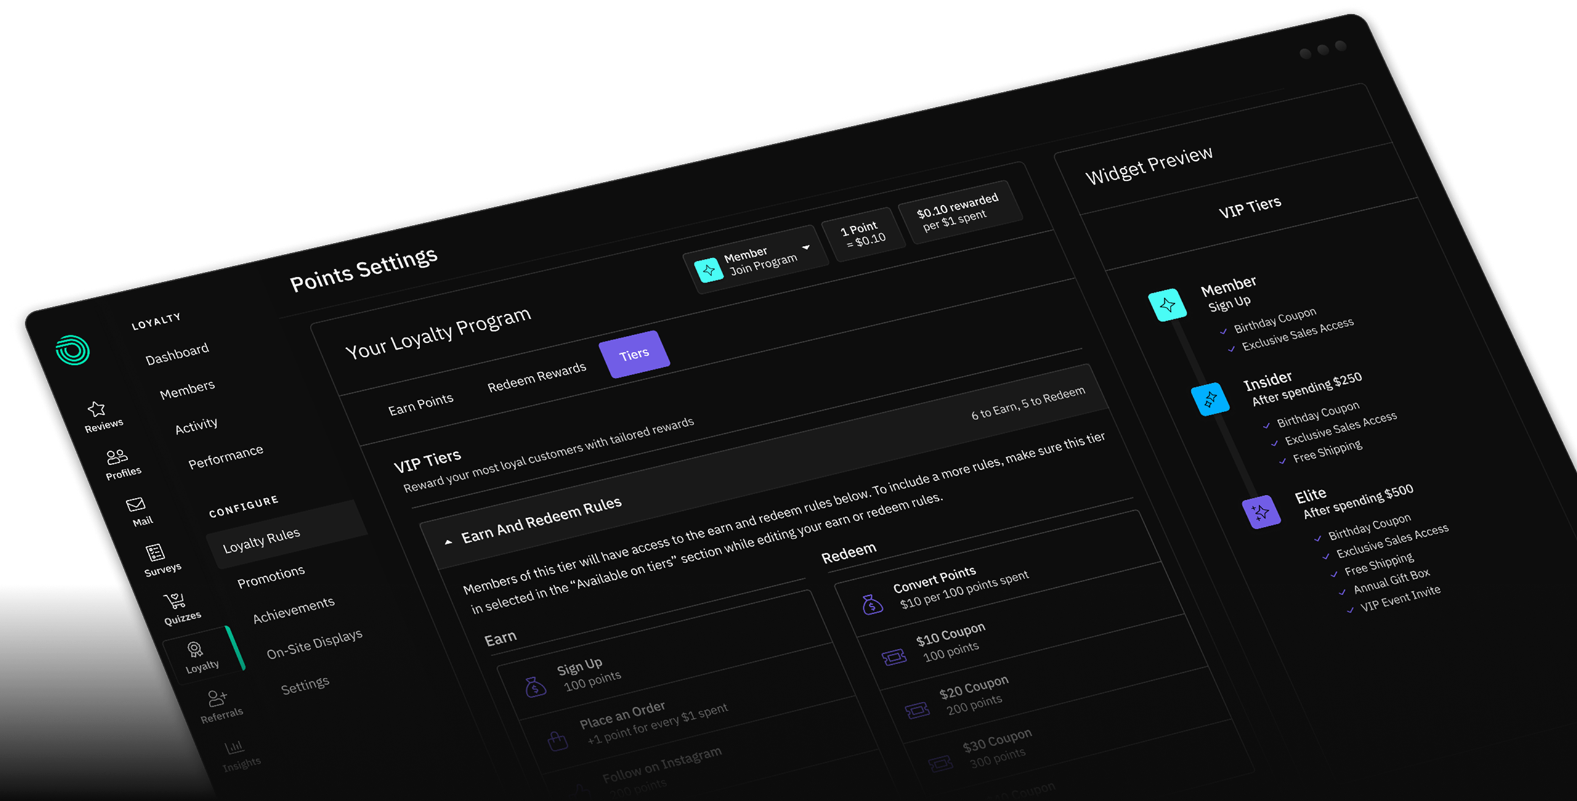Viewport: 1577px width, 801px height.
Task: Click the Insider tier blue badge
Action: pyautogui.click(x=1210, y=400)
